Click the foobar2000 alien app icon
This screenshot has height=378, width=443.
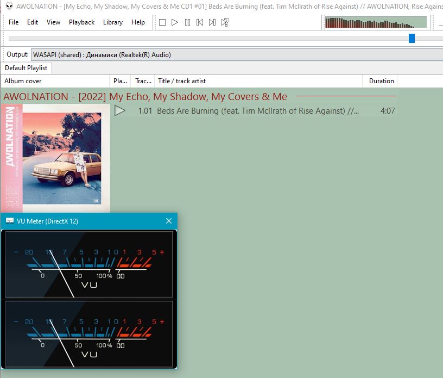coord(9,6)
